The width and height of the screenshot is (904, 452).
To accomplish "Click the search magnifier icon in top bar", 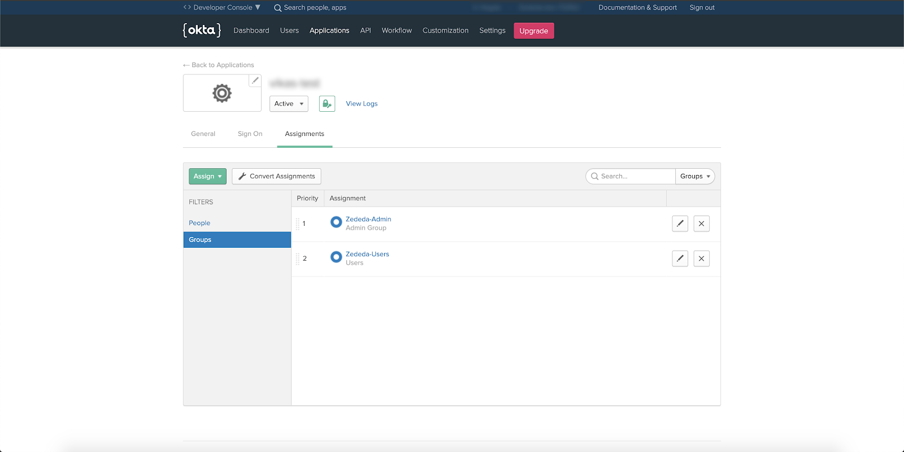I will [x=277, y=8].
